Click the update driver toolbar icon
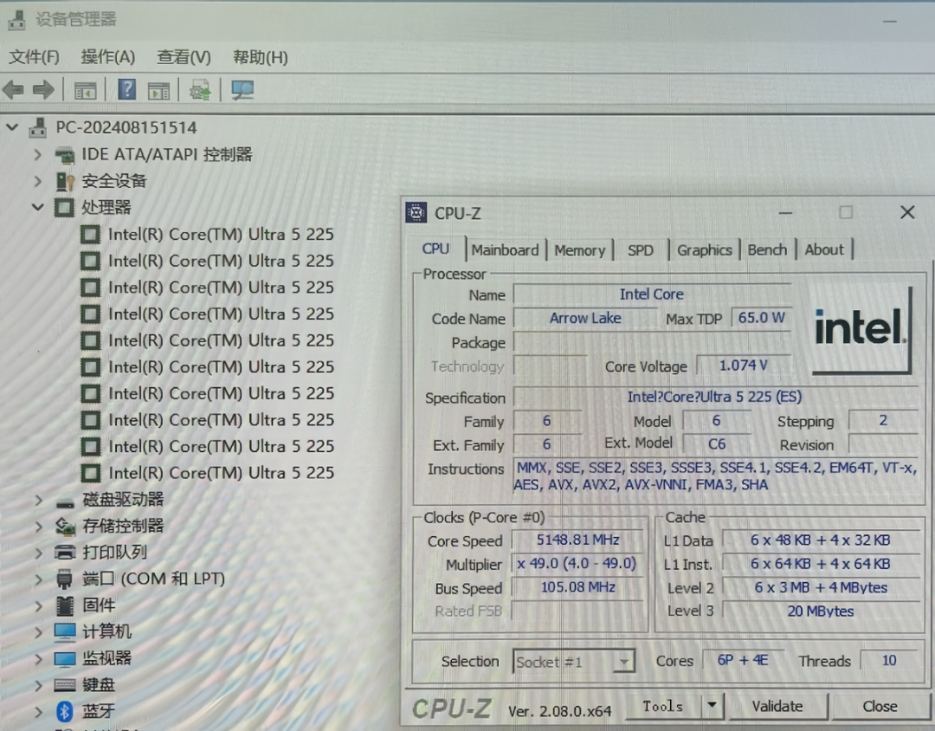 coord(201,90)
